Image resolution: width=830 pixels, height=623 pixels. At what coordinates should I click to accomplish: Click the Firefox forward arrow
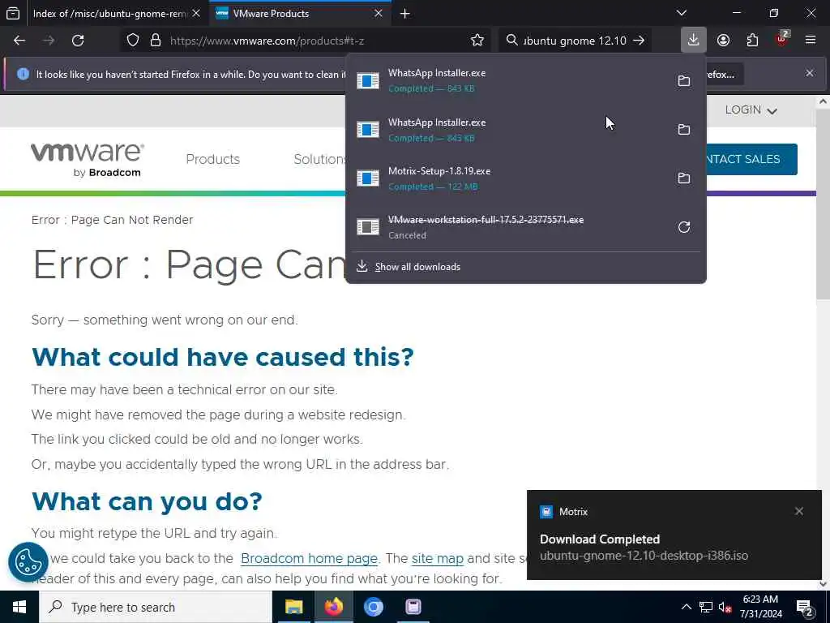(49, 41)
